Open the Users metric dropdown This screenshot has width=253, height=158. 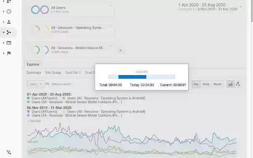point(36,84)
